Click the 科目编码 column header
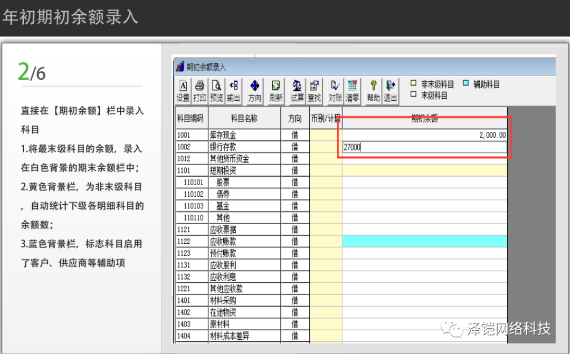This screenshot has height=354, width=570. tap(192, 119)
